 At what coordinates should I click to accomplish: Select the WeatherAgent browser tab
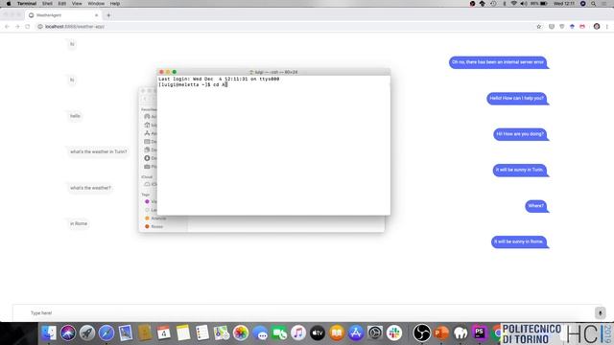62,15
